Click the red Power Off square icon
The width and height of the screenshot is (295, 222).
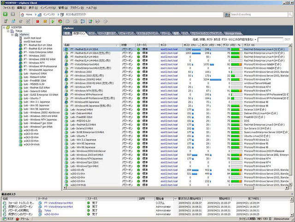click(x=37, y=22)
